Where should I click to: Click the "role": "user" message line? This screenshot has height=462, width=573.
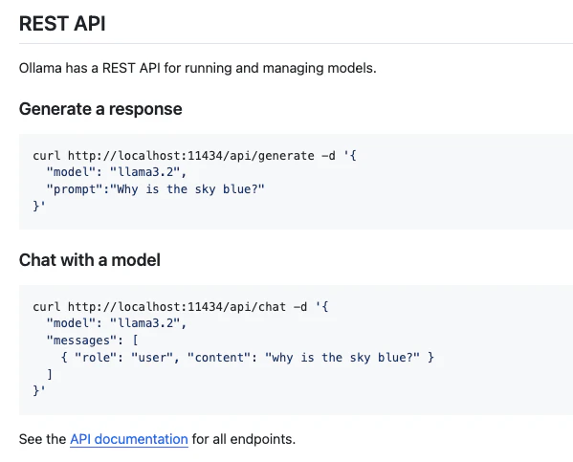point(248,357)
